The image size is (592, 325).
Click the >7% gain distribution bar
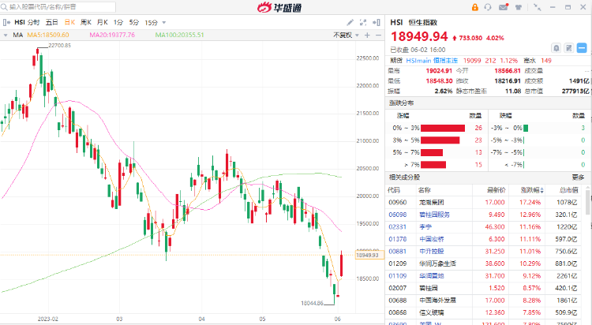click(x=433, y=165)
